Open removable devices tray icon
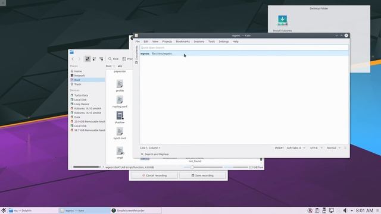 click(x=324, y=210)
